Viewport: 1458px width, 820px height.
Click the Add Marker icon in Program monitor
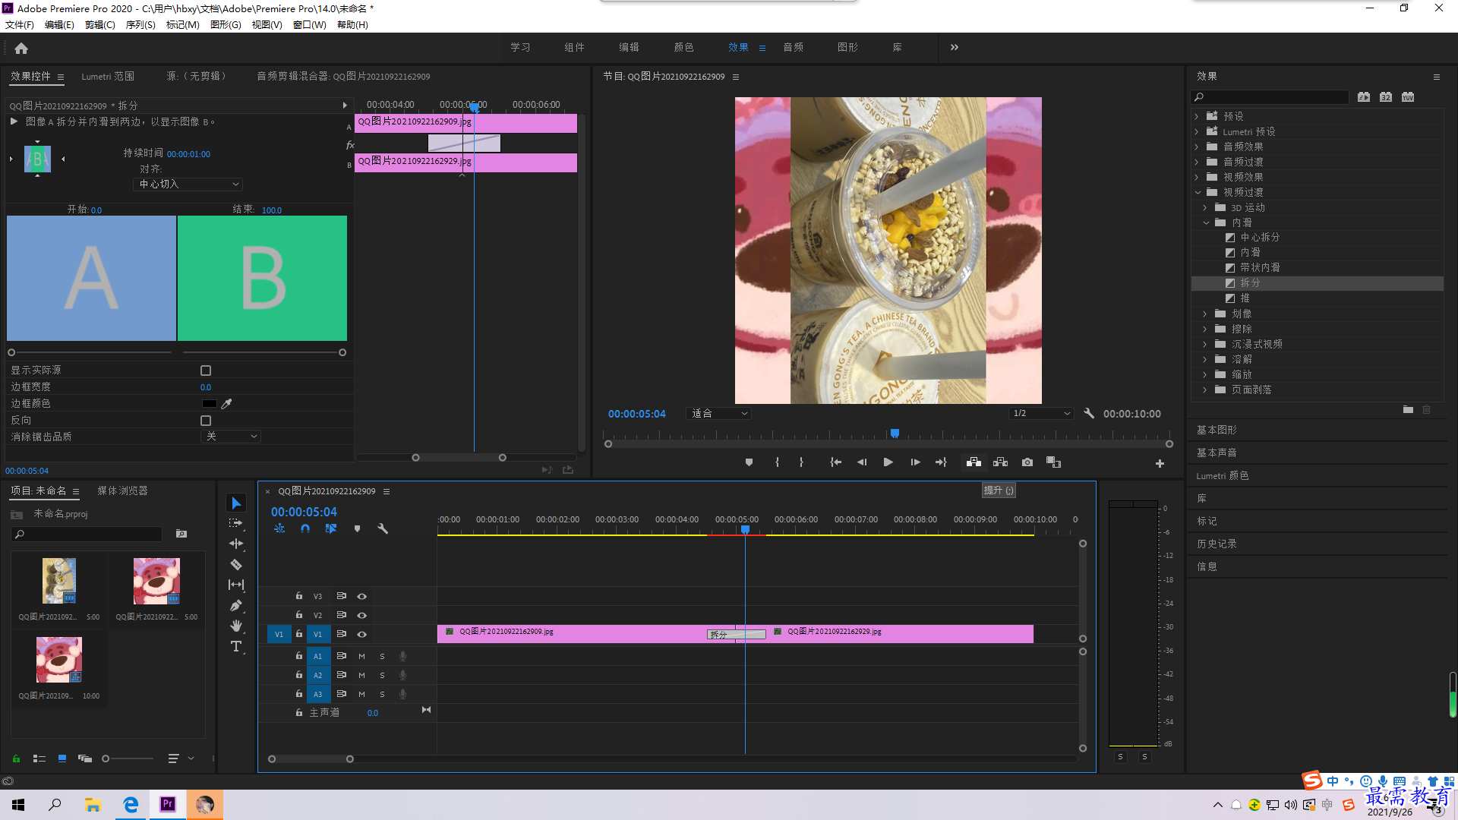(x=749, y=462)
